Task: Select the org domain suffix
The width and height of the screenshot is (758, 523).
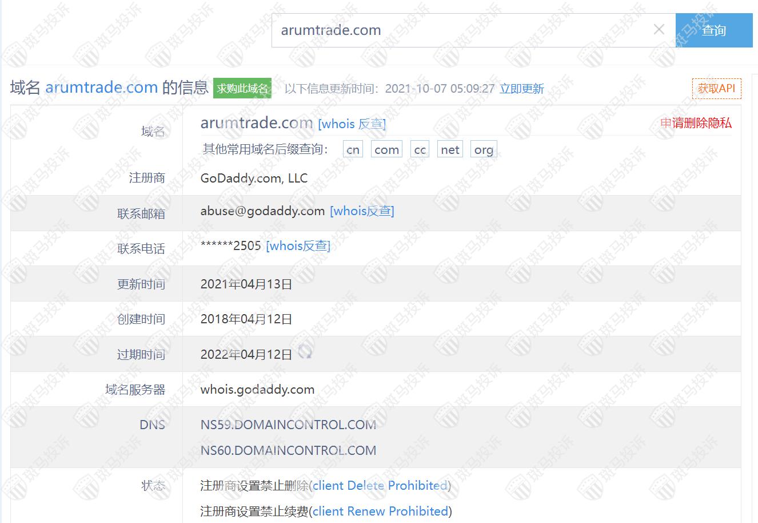Action: 484,149
